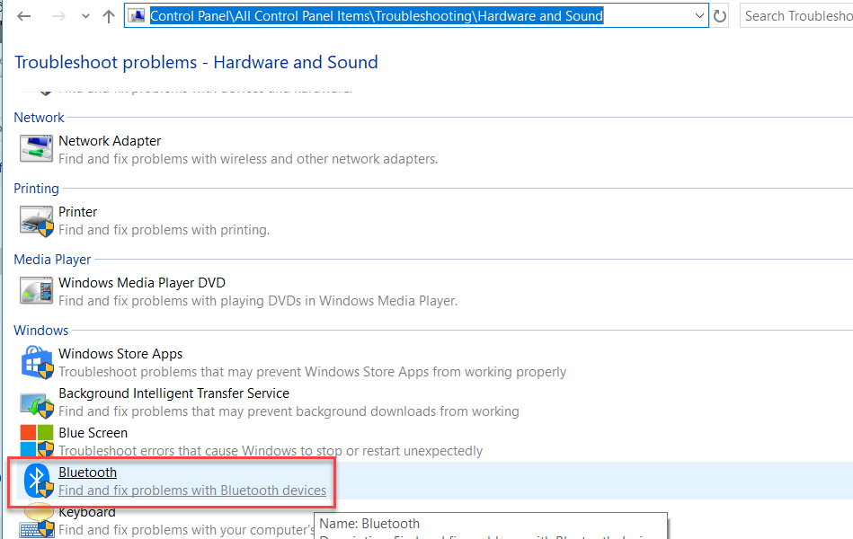This screenshot has height=539, width=853.
Task: Click the Keyboard troubleshooter icon
Action: 37,521
